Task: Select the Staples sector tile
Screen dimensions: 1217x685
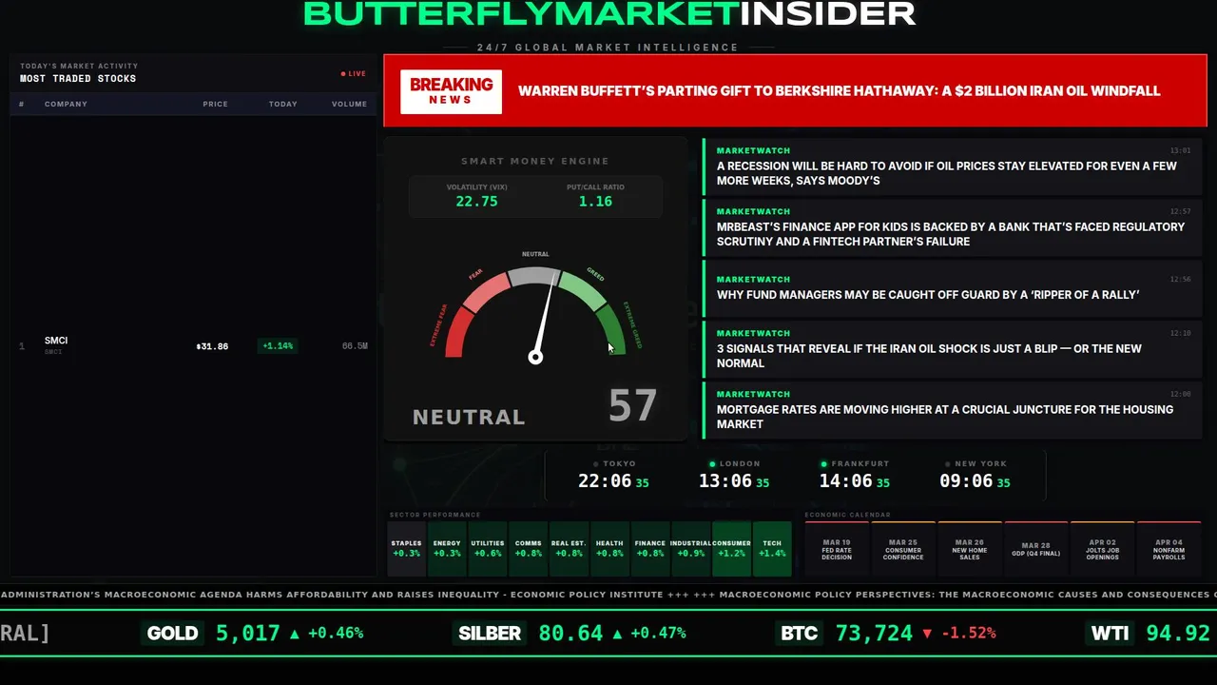Action: 406,549
